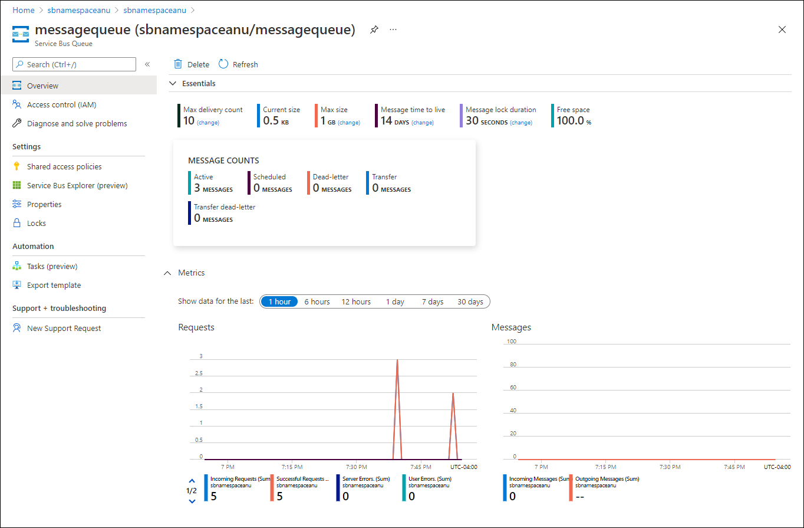Go to Home breadcrumb
804x528 pixels.
pos(24,10)
